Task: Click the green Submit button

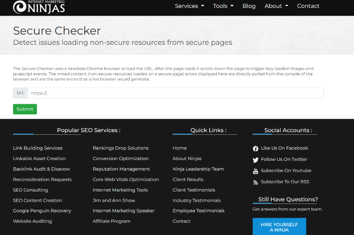Action: coord(25,109)
